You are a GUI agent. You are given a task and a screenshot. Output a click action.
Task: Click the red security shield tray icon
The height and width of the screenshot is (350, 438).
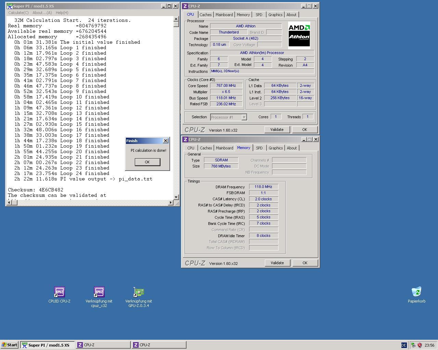pos(420,345)
